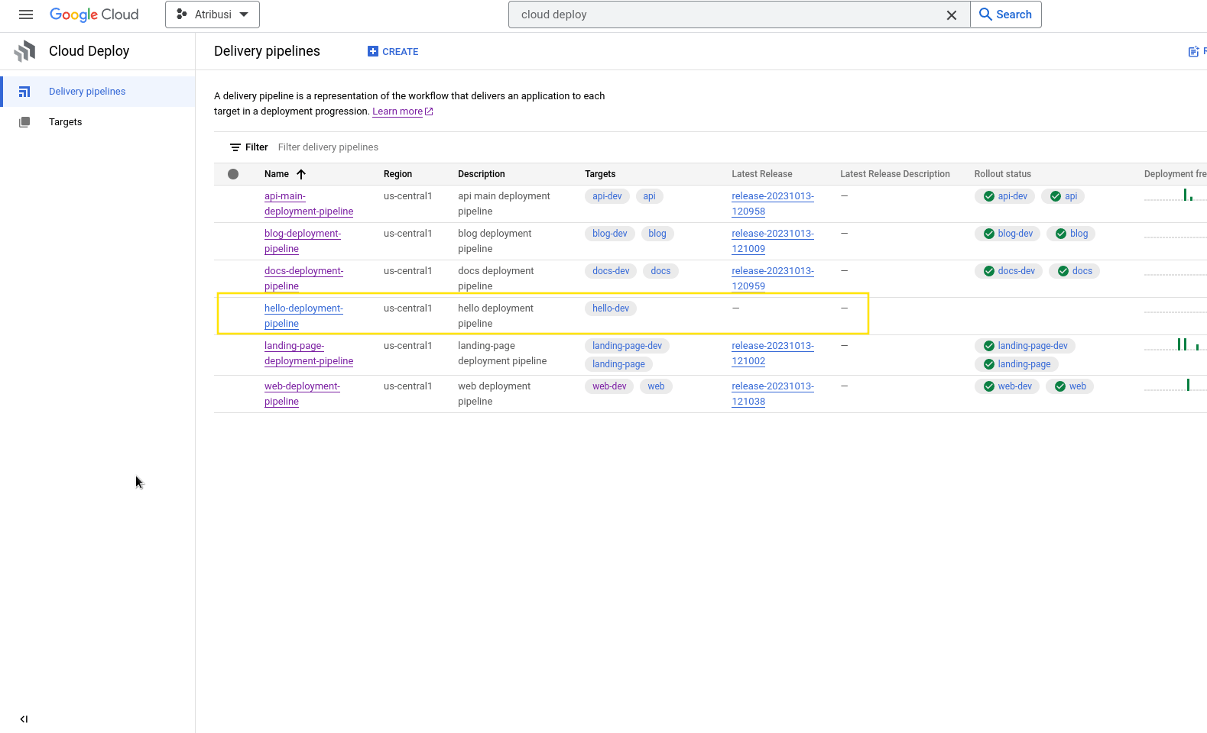1207x733 pixels.
Task: Click the Latest Release column header
Action: tap(762, 174)
